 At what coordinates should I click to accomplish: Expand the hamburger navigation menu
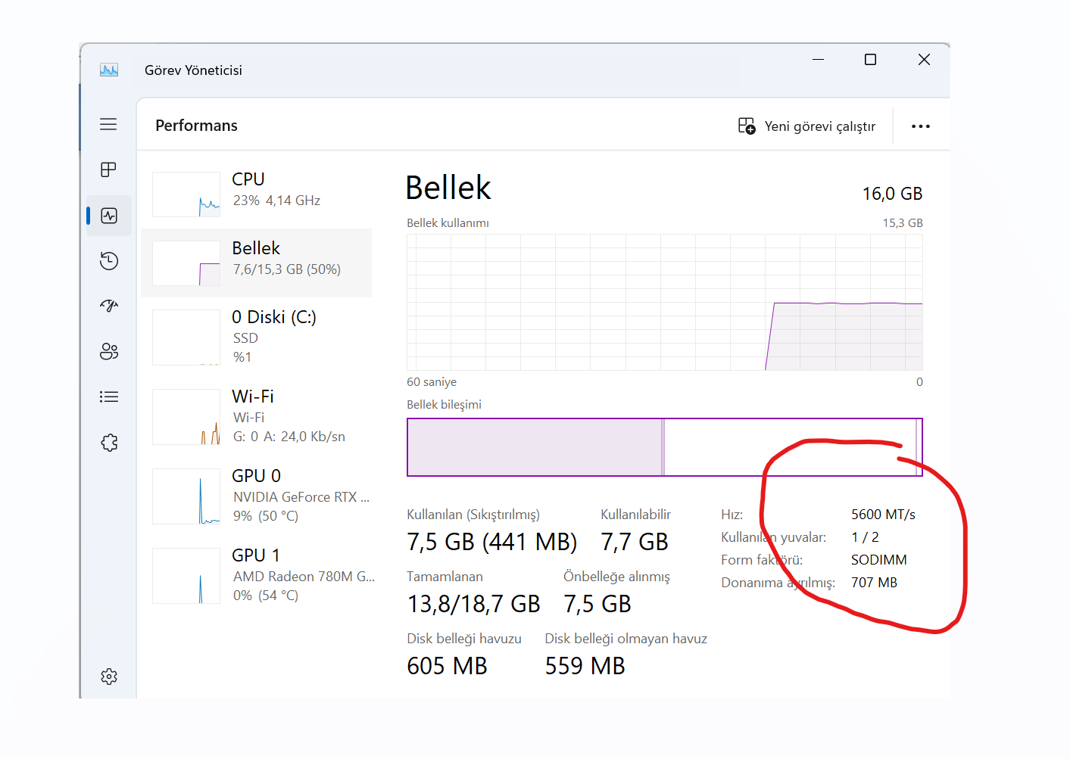[108, 124]
